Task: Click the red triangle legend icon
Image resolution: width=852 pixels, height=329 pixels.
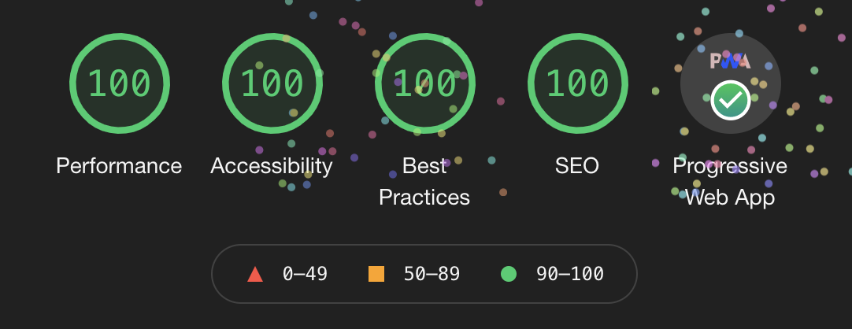Action: click(x=255, y=274)
